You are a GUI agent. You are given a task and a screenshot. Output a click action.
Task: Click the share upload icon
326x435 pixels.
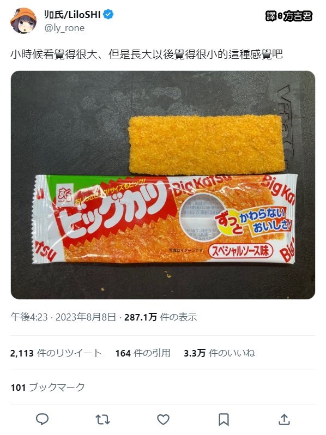pyautogui.click(x=284, y=419)
